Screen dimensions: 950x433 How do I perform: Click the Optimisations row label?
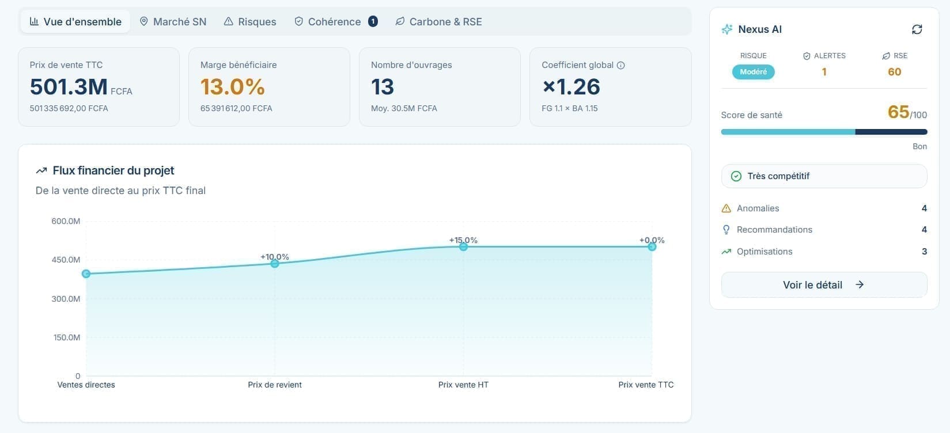point(764,252)
